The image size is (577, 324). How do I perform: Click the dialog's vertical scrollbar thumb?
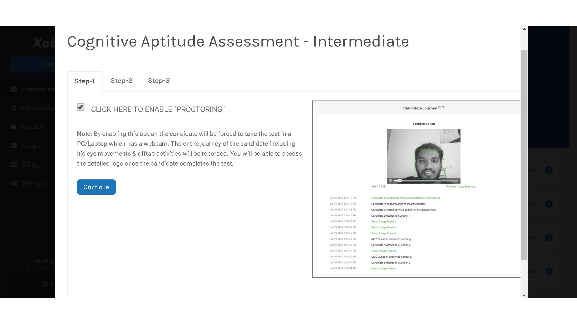524,154
